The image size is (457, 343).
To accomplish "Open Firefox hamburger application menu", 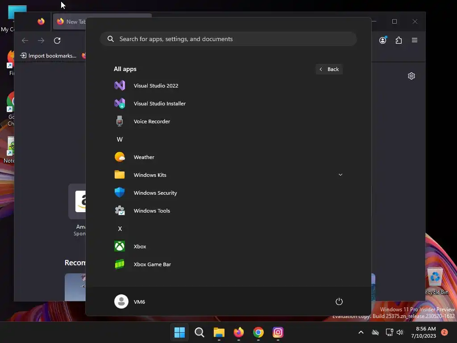I will pos(415,40).
